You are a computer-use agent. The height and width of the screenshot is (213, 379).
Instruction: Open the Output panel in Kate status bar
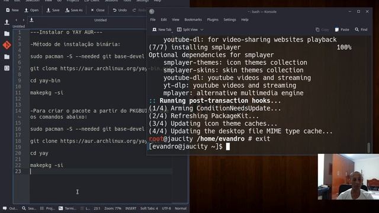[x=10, y=208]
